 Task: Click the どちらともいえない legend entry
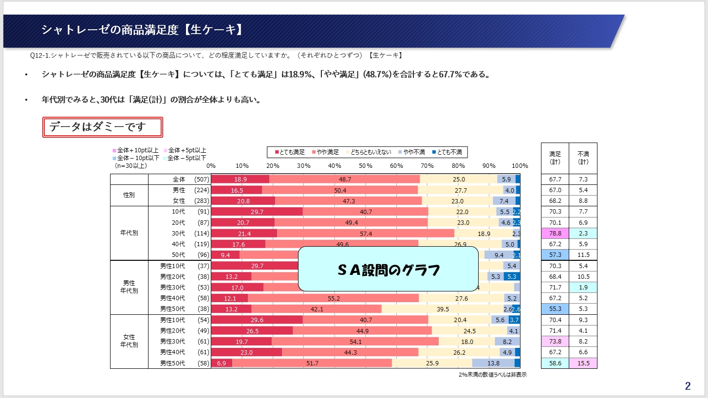370,152
